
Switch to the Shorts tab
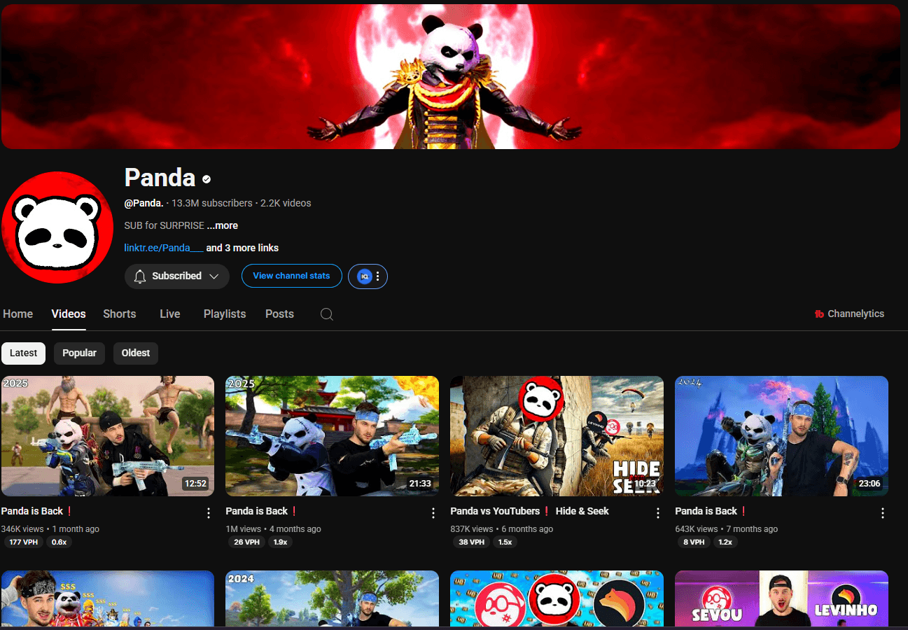point(120,314)
